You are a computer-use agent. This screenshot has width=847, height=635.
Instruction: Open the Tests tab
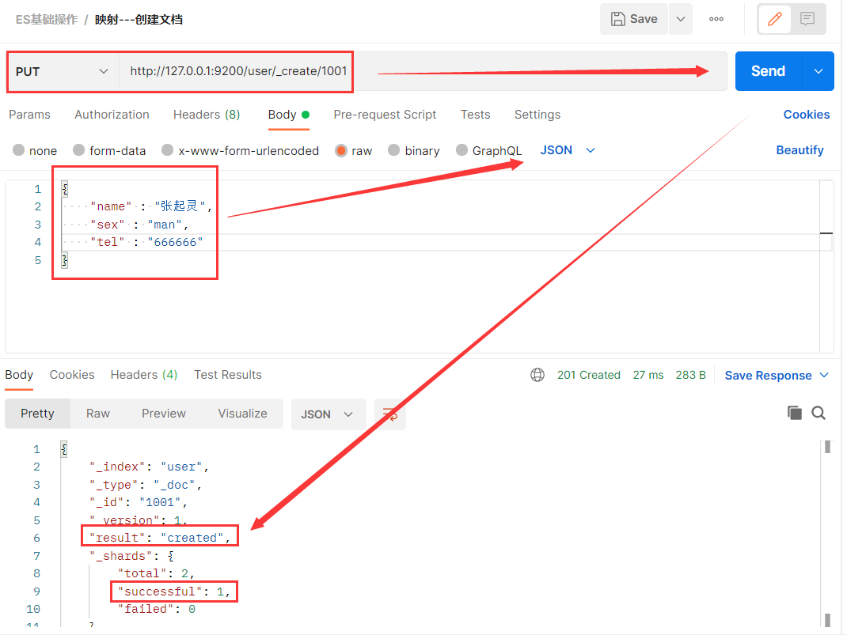coord(476,115)
